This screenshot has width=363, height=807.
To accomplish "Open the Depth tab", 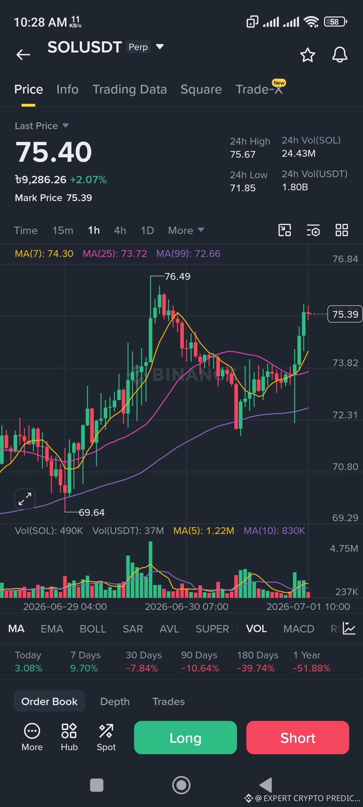I will coord(115,701).
